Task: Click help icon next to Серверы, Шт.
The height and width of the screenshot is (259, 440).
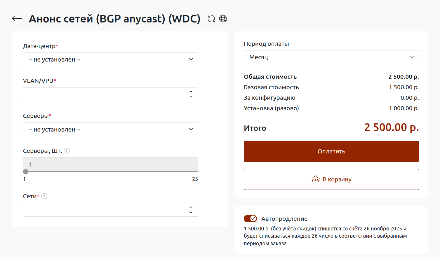Action: click(67, 151)
